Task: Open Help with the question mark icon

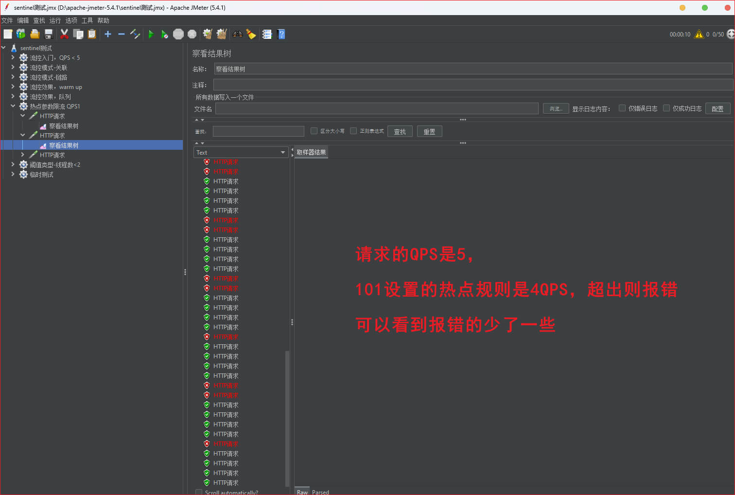Action: (281, 34)
